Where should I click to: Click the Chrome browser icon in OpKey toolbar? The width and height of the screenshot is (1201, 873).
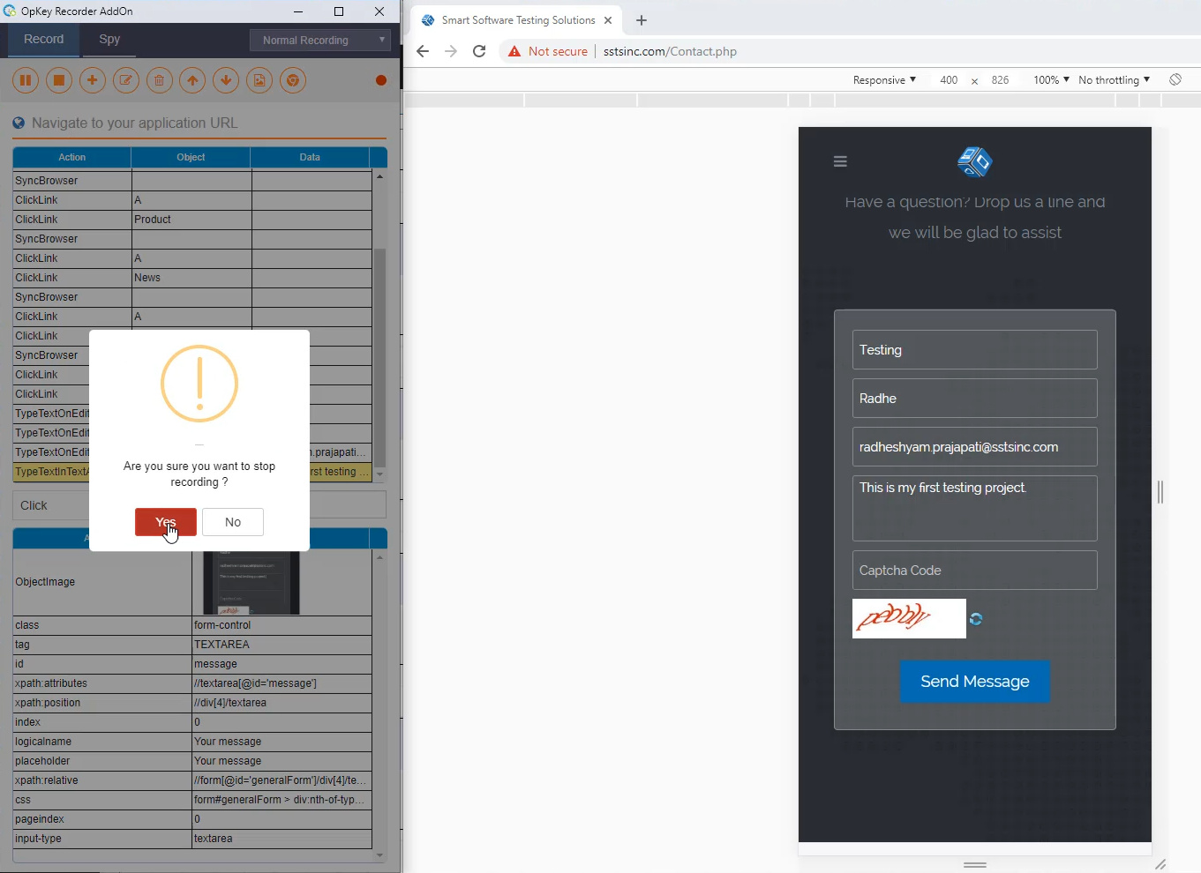293,80
